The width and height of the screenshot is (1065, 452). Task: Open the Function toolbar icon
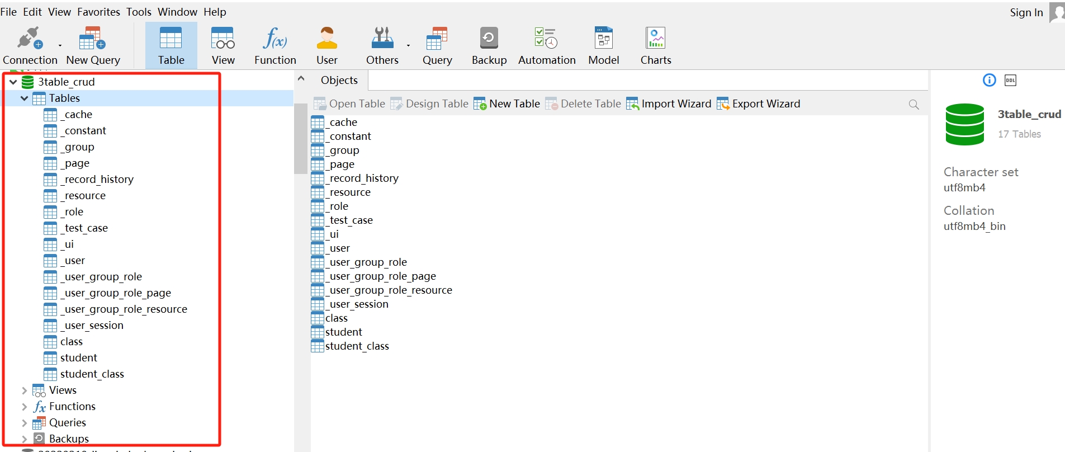[275, 39]
